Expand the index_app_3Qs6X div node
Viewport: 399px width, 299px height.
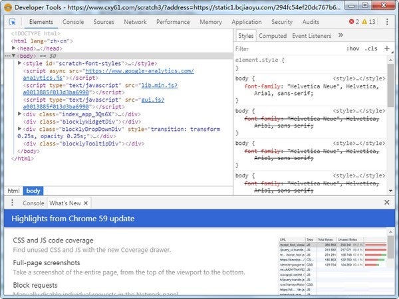(20, 114)
